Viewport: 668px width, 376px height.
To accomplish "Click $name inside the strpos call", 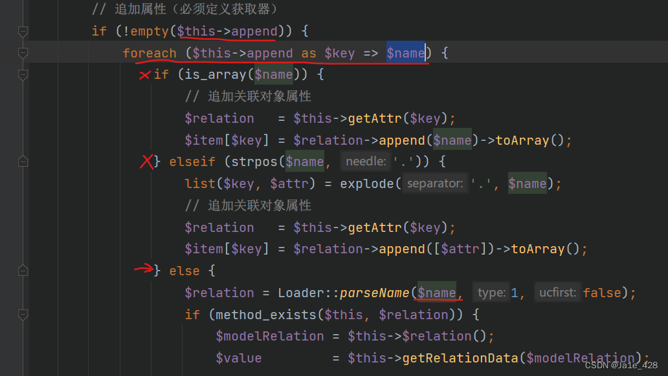I will tap(305, 162).
